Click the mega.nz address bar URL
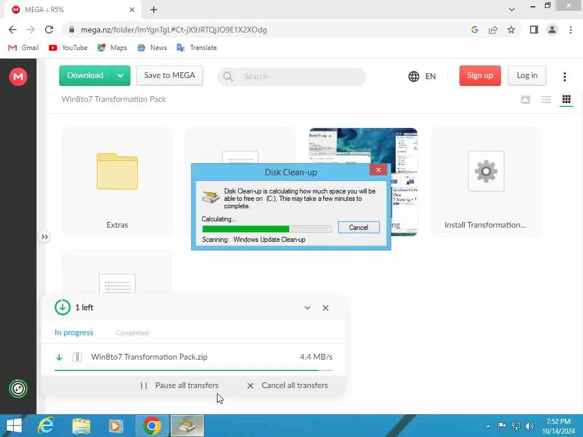 pyautogui.click(x=174, y=30)
